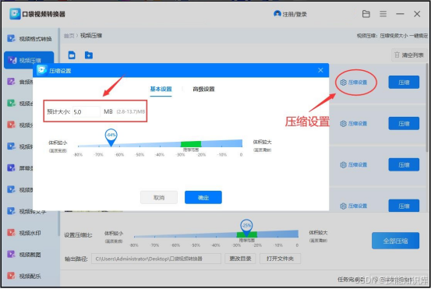The height and width of the screenshot is (289, 431).
Task: Click the 输出路径 path field
Action: tap(156, 259)
